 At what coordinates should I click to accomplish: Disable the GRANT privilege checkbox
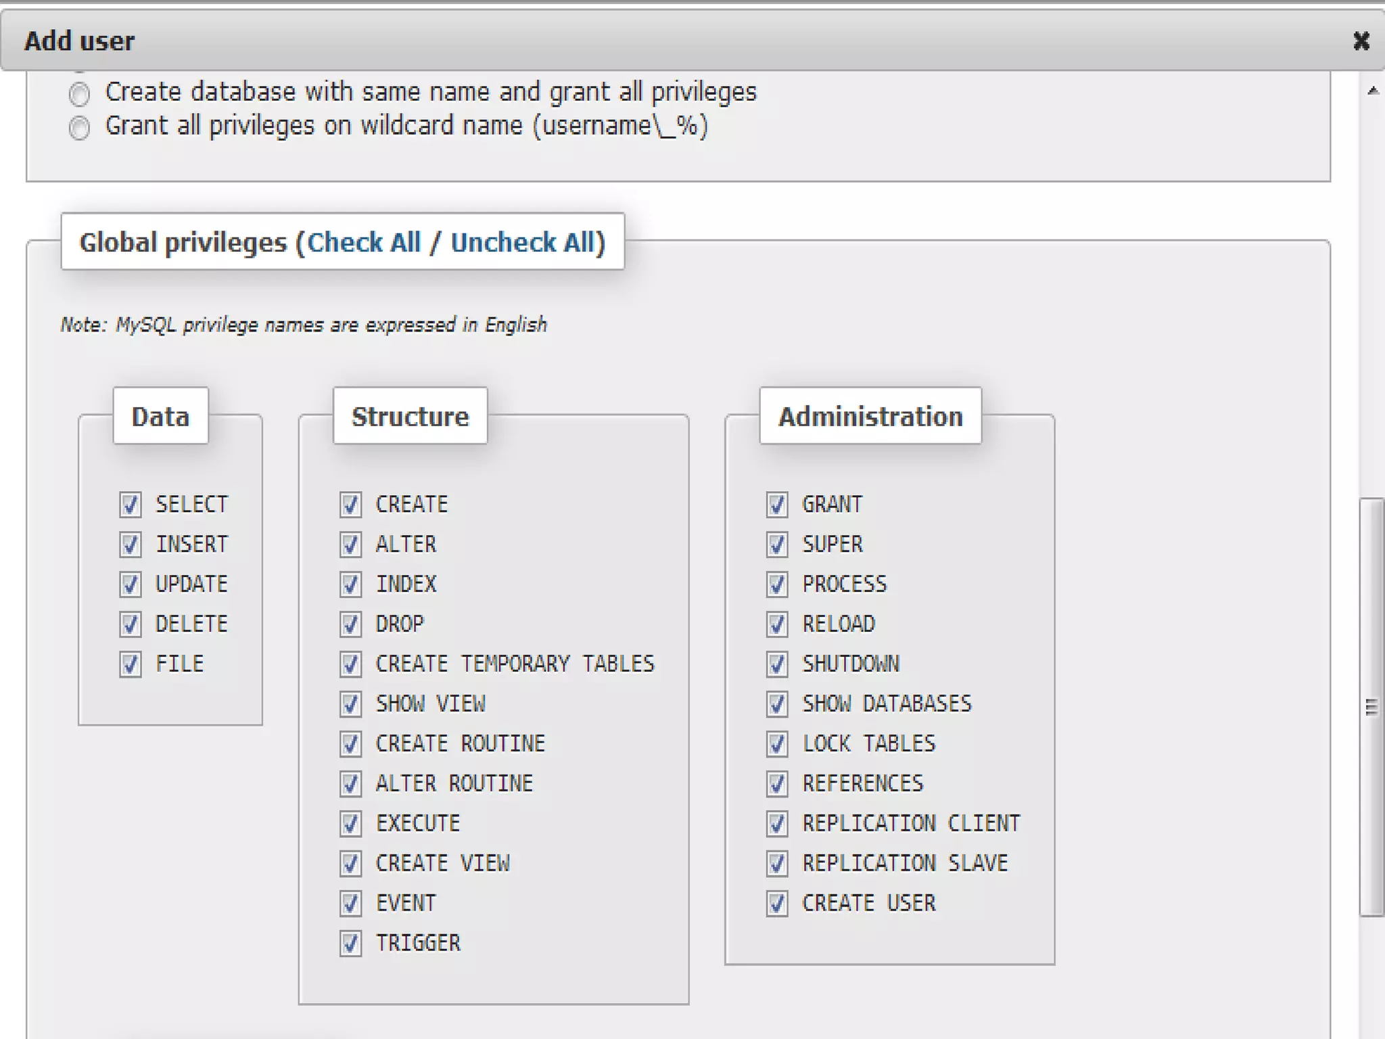(777, 505)
